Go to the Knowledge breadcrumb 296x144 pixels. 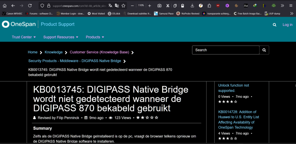coord(54,52)
